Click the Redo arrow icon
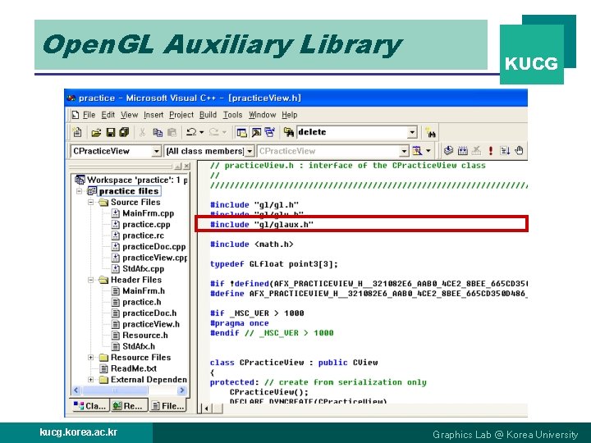591x443 pixels. click(x=213, y=132)
